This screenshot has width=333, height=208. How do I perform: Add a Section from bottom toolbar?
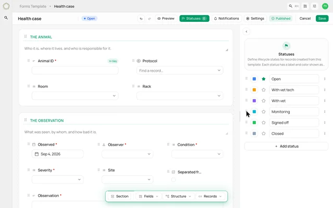120,197
